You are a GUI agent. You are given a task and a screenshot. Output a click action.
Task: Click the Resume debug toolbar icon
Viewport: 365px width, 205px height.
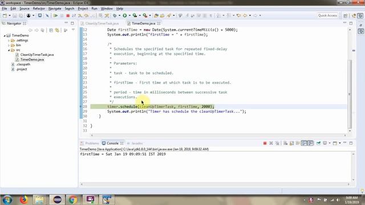click(x=55, y=15)
